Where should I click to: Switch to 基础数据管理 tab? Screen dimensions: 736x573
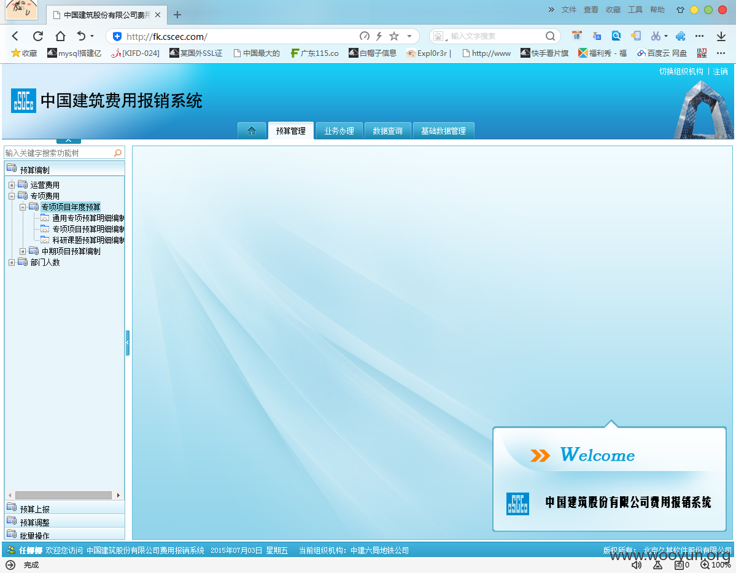coord(444,131)
